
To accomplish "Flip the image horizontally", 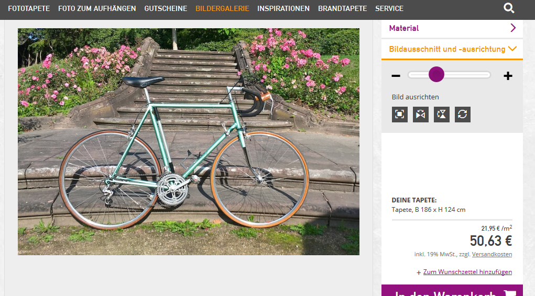I will click(x=421, y=114).
